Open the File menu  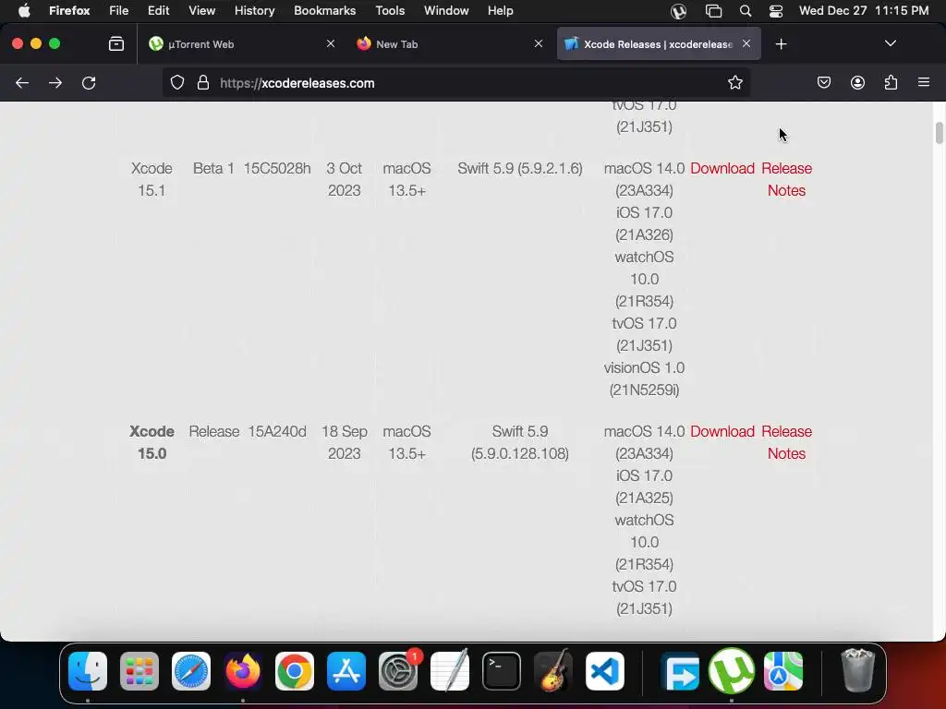point(119,11)
